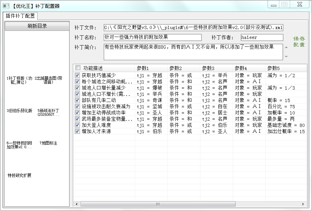Uncheck the 设施被攻击耐久衰减为 checkbox
Viewport: 312px width, 211px height.
point(77,106)
